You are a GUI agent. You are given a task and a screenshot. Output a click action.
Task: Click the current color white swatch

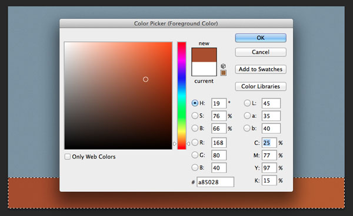coord(204,69)
